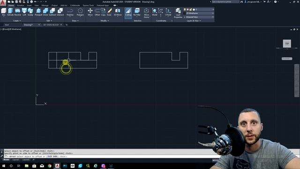Image resolution: width=300 pixels, height=169 pixels.
Task: Click the 3 Point UCS tool
Action: (168, 12)
